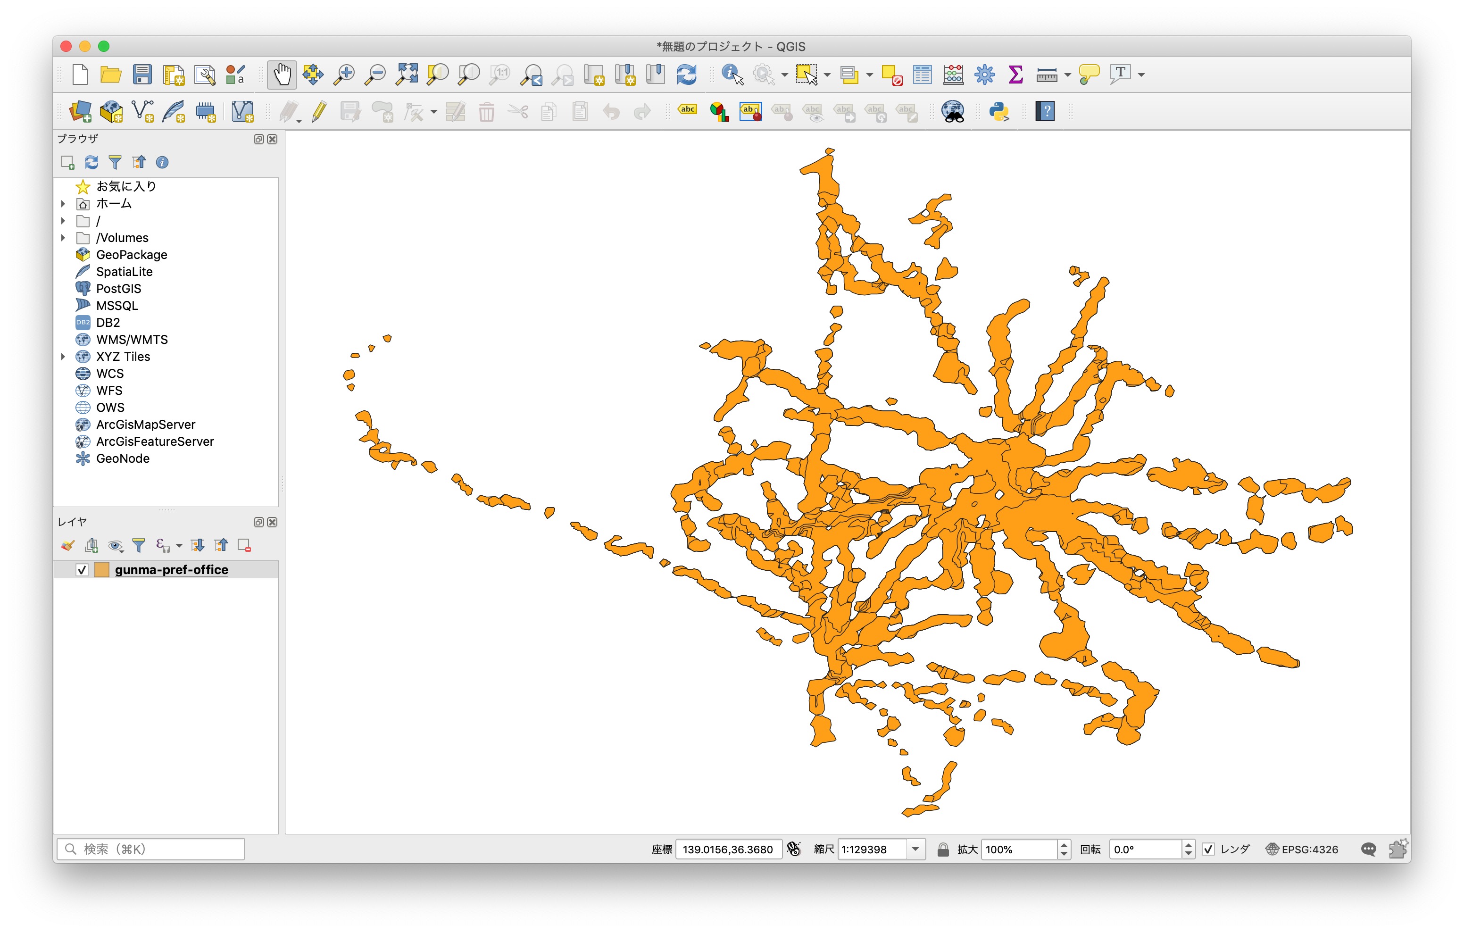Expand the XYZ Tiles tree node
Screen dimensions: 1464x933
(64, 357)
